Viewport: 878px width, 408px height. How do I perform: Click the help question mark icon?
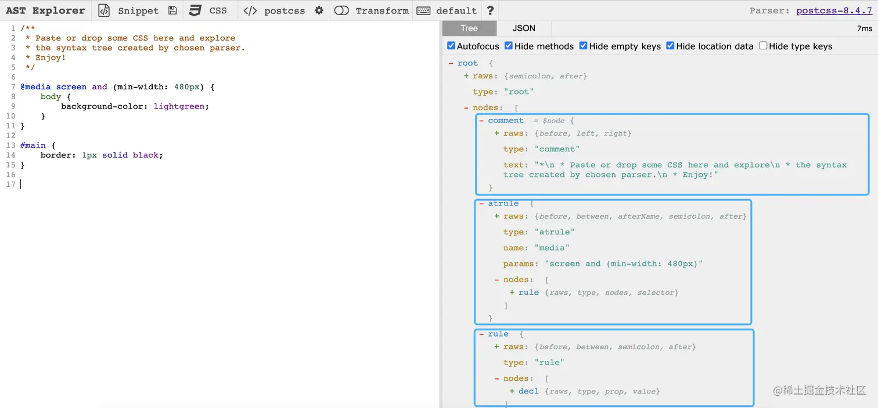pos(490,10)
